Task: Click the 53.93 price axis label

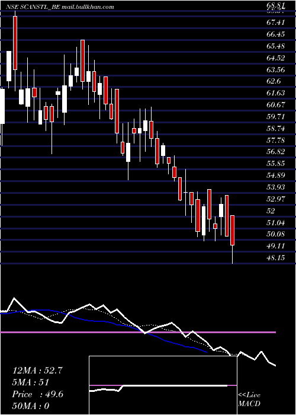Action: coord(276,187)
